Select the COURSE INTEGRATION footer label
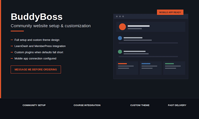199x119 pixels. [87, 105]
